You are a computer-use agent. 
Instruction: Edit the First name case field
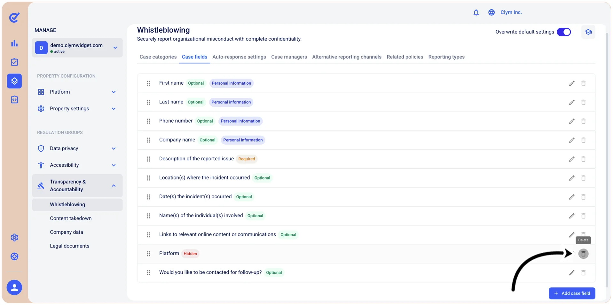pos(572,83)
